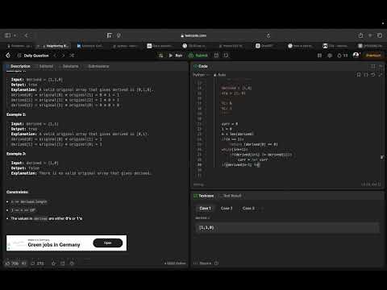Click the derived input field [1,1,0]
The image size is (387, 290).
(x=287, y=228)
